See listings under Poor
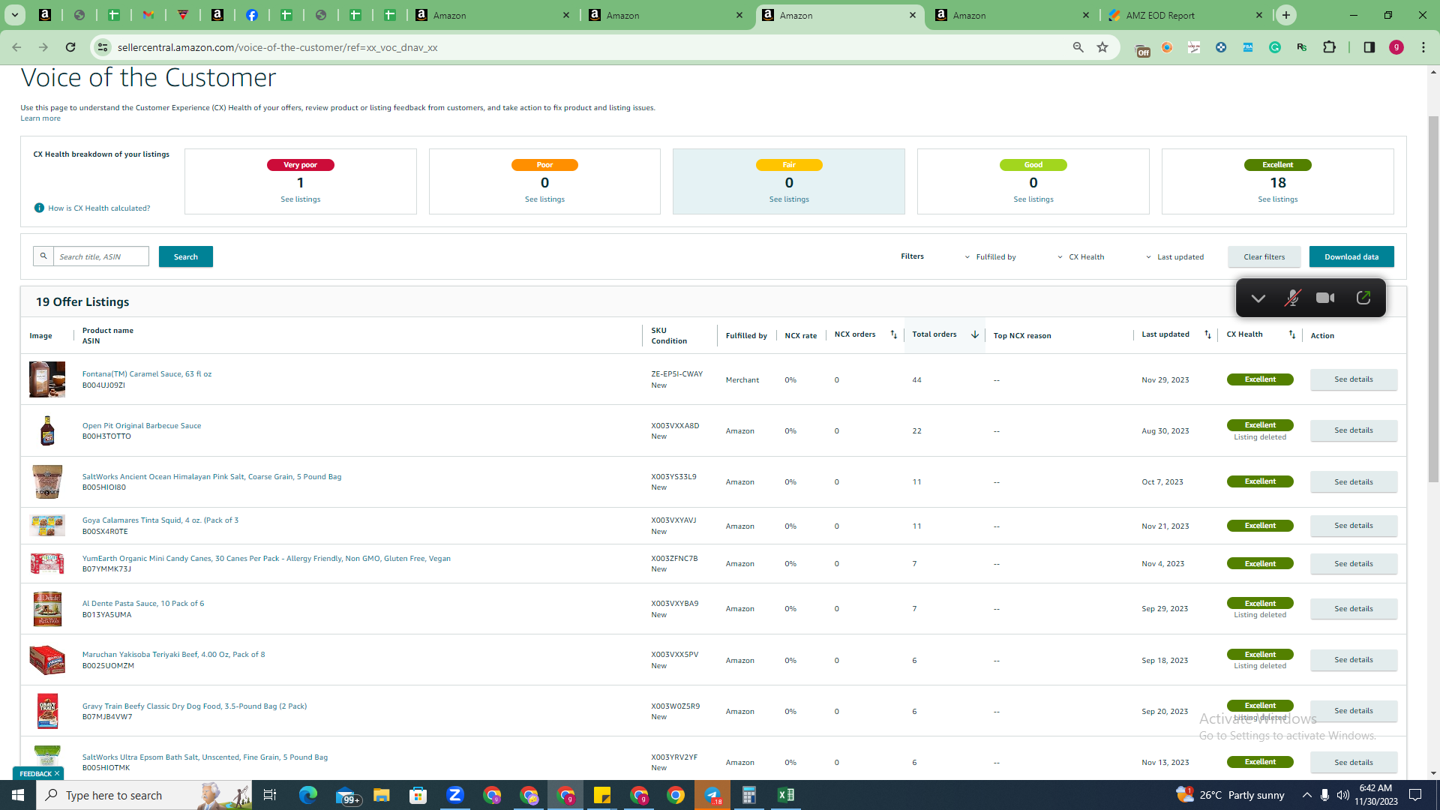 point(545,199)
